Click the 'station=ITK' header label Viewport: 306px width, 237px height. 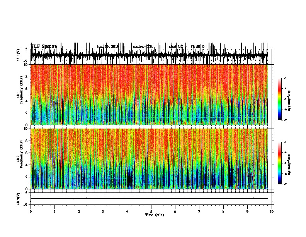point(143,46)
